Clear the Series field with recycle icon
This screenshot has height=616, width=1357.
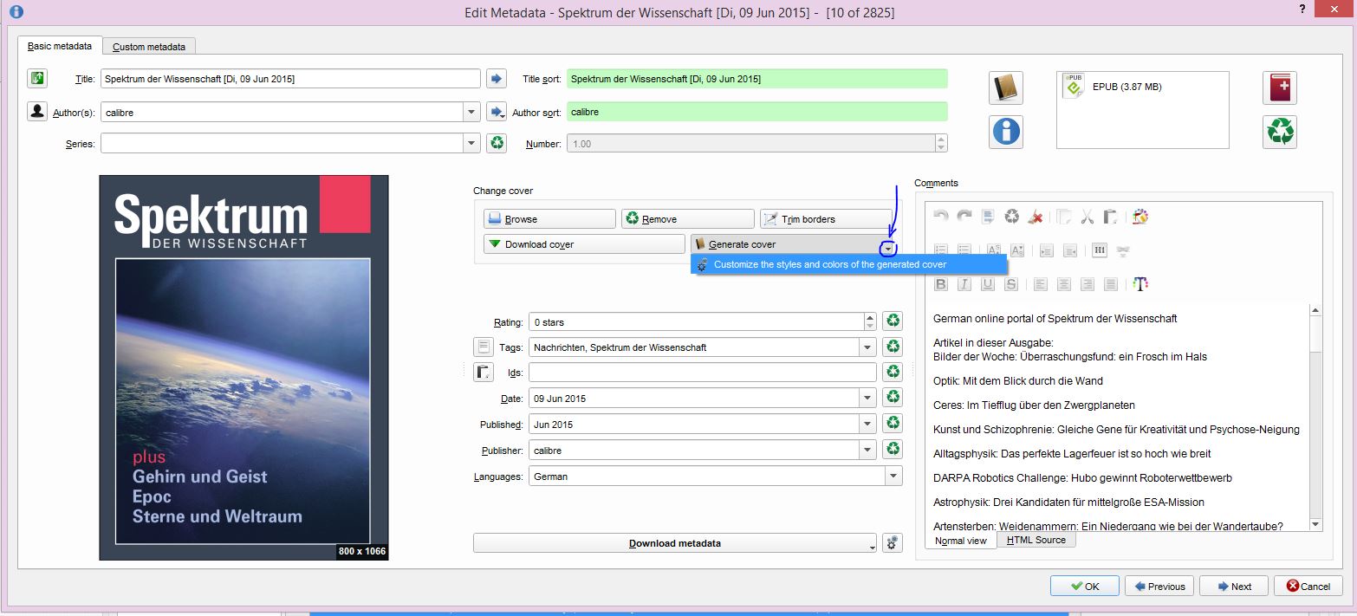tap(497, 143)
